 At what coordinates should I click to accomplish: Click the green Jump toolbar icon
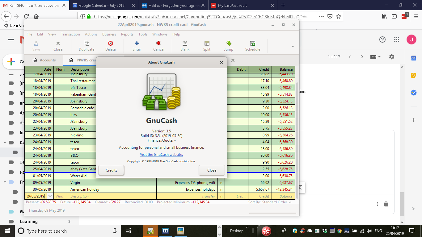tap(229, 44)
